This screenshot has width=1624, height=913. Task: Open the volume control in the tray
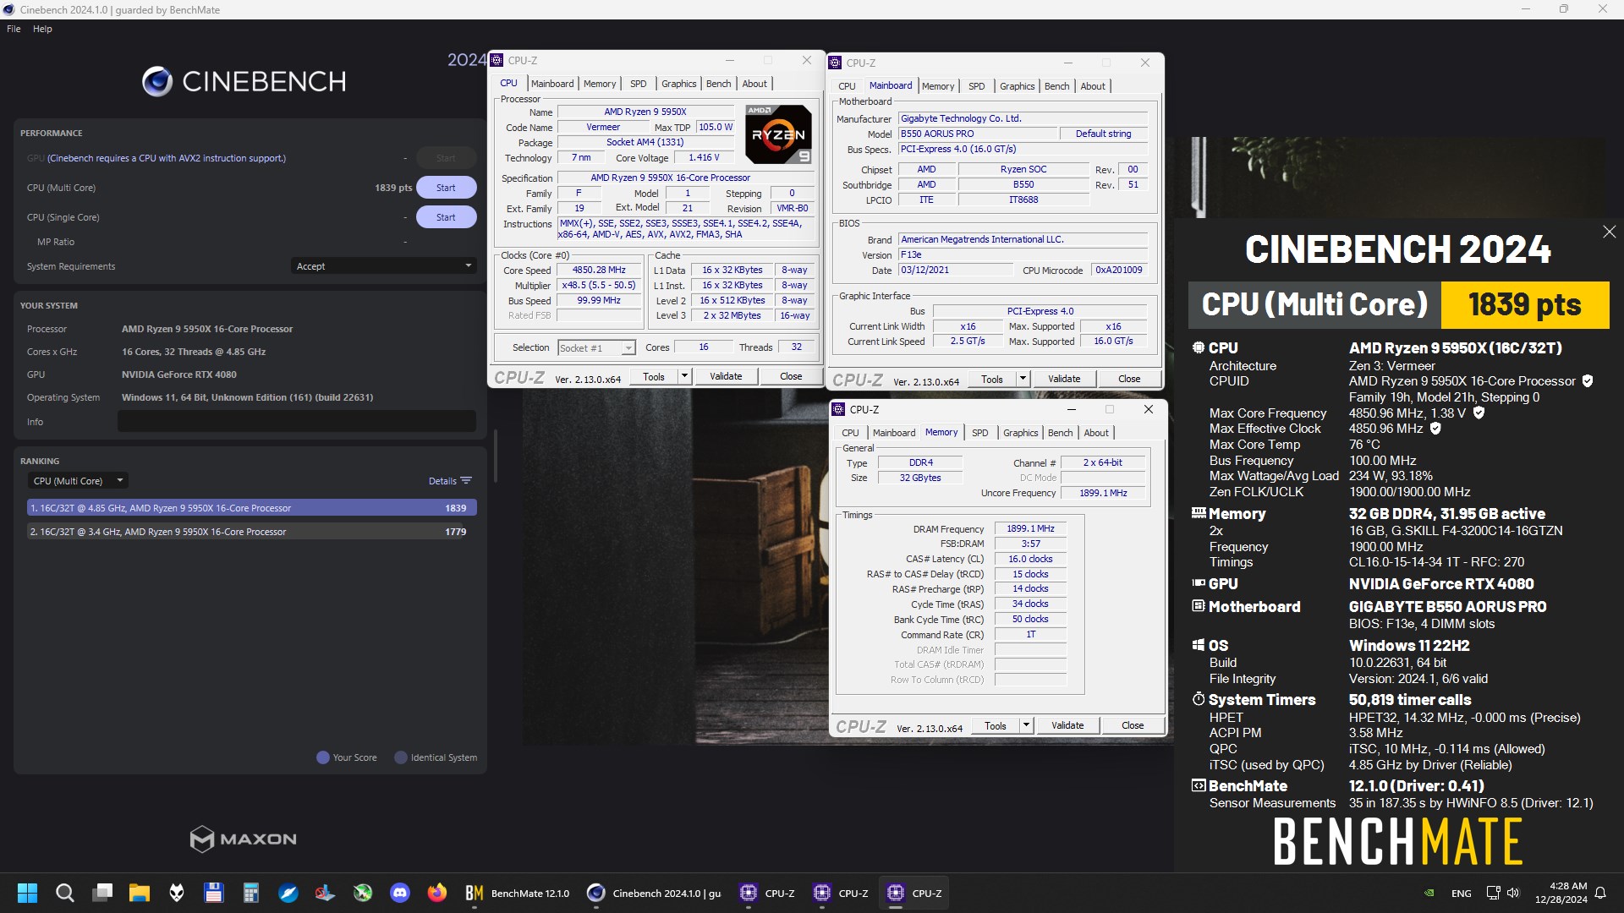pos(1513,893)
